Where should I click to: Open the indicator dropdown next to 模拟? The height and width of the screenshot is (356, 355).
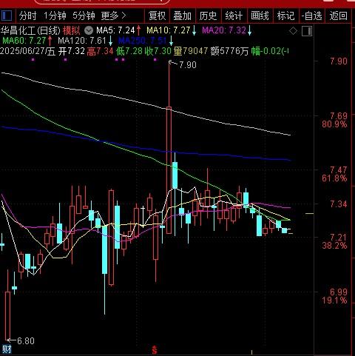pos(89,30)
